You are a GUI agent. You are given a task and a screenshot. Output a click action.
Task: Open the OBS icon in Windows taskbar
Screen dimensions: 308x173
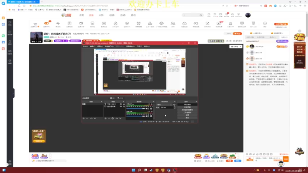(x=175, y=170)
